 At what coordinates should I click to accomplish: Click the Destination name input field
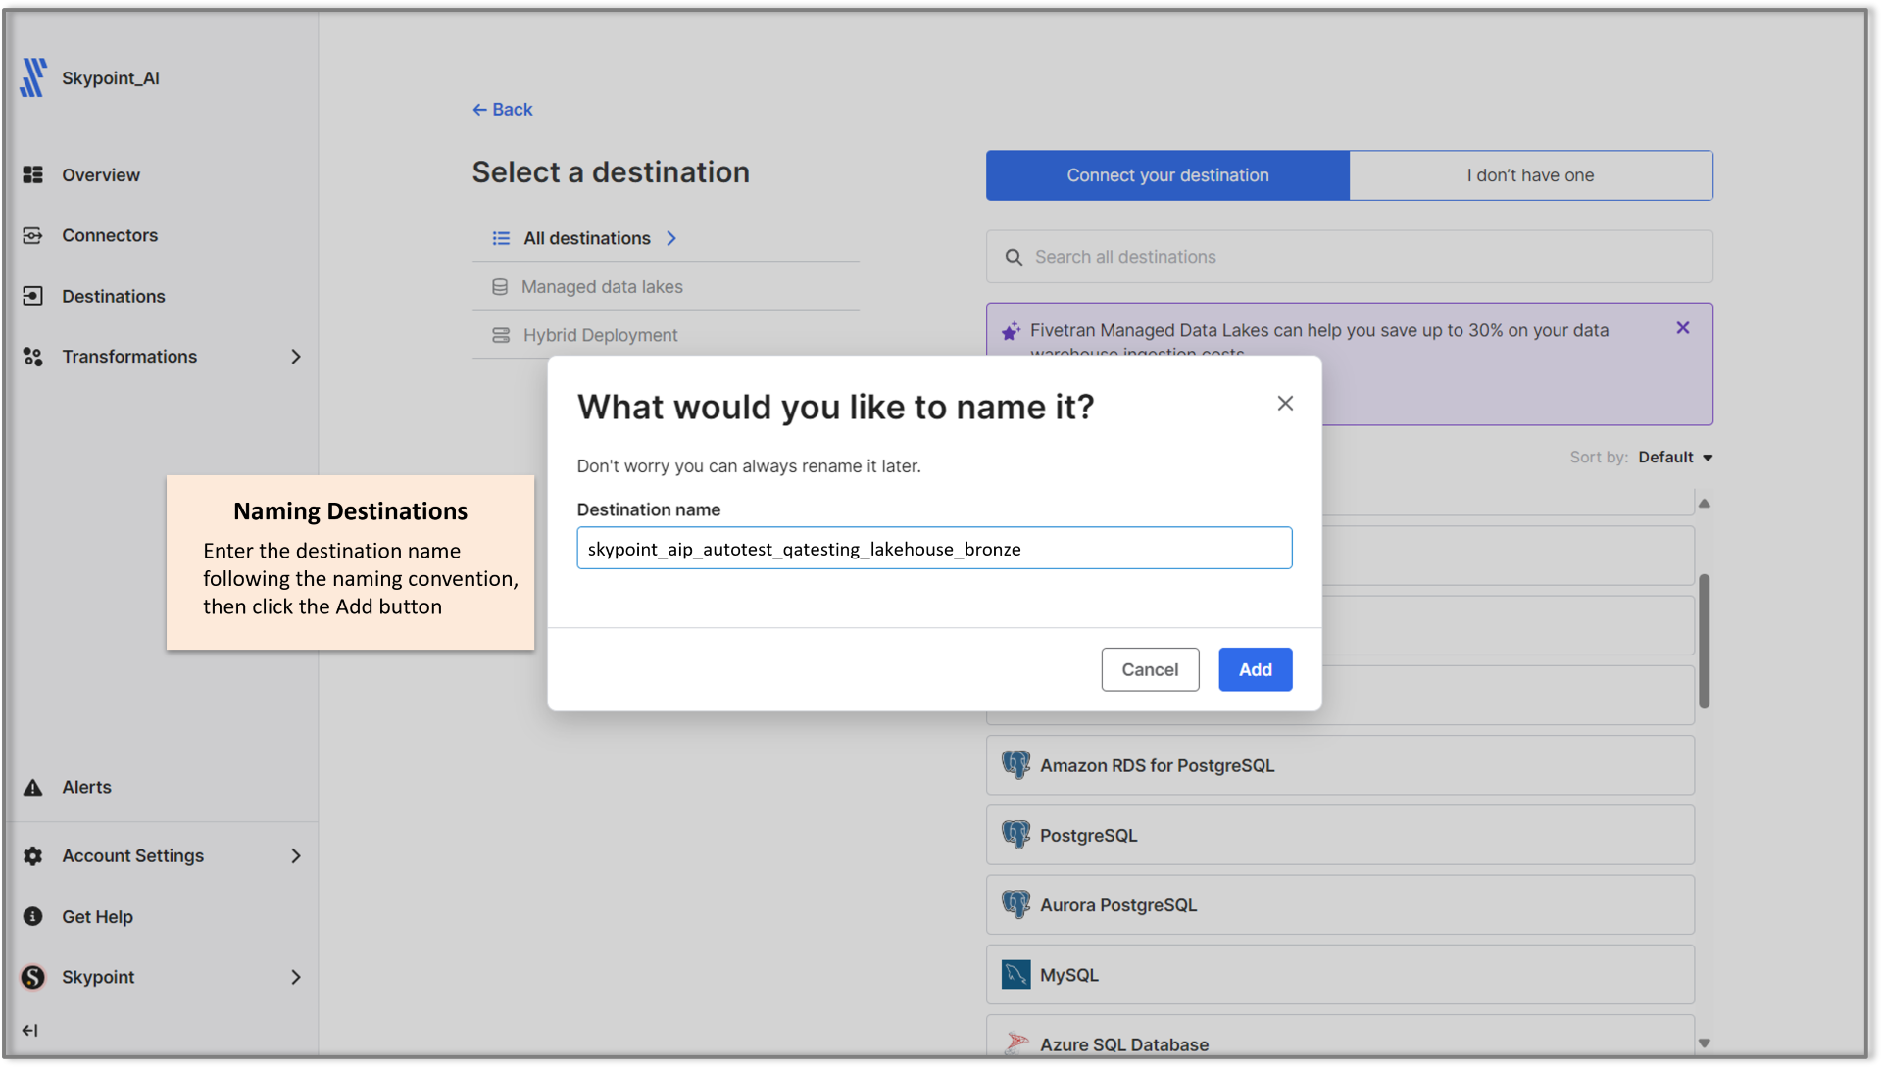click(x=934, y=548)
